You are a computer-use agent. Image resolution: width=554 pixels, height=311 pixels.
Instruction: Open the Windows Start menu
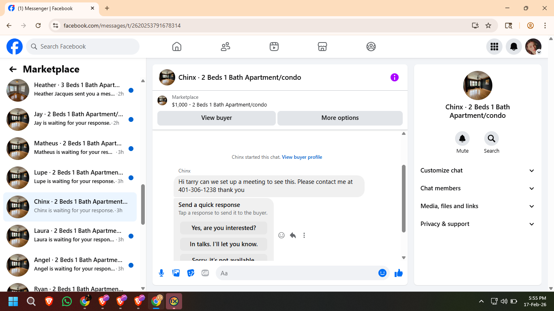[13, 301]
